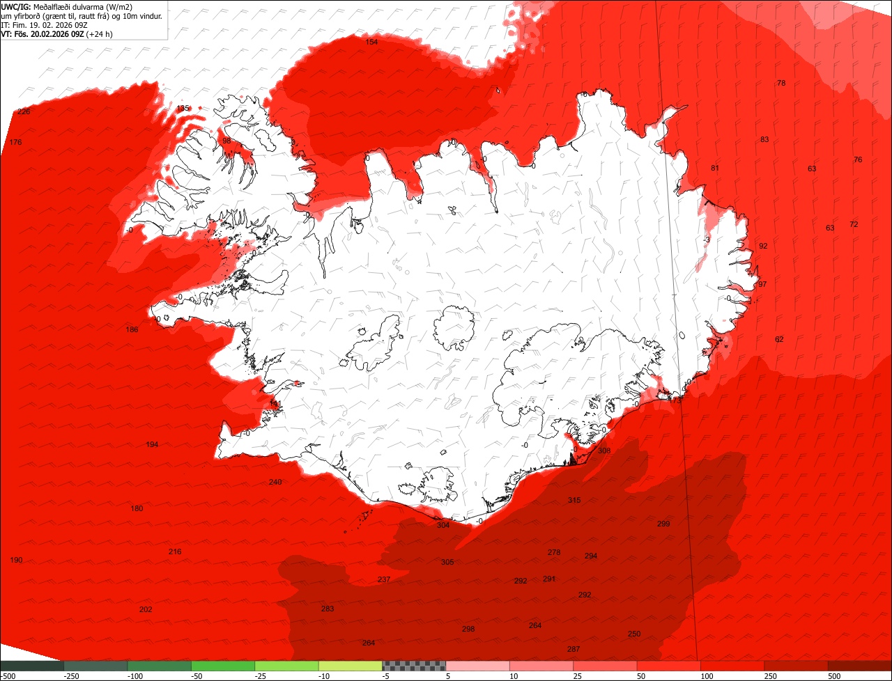Click the valid time 'VT: Fös. 20.02.2026 09Z'
Screen dimensions: 892x681
pos(43,33)
